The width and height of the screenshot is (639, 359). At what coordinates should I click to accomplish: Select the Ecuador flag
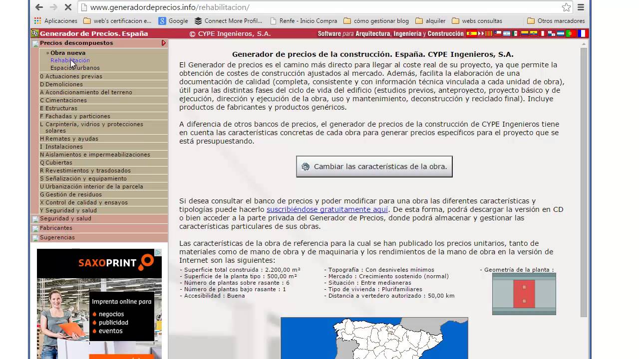click(534, 34)
